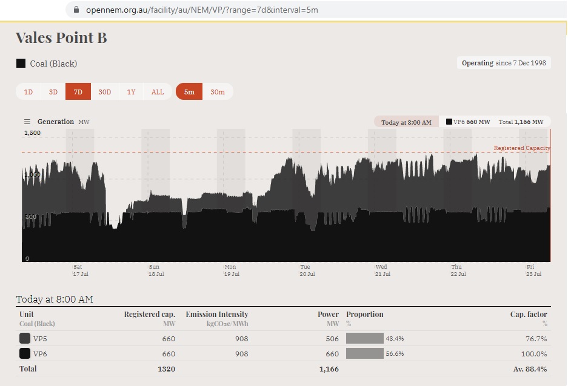Click the Tue 20 Jul axis label

(x=307, y=270)
